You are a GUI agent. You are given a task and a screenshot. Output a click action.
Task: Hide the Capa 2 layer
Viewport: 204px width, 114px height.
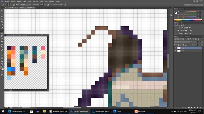tap(175, 51)
